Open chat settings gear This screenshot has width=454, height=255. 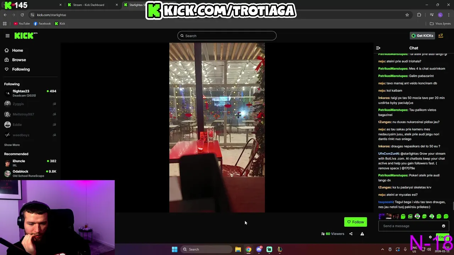coord(430,237)
